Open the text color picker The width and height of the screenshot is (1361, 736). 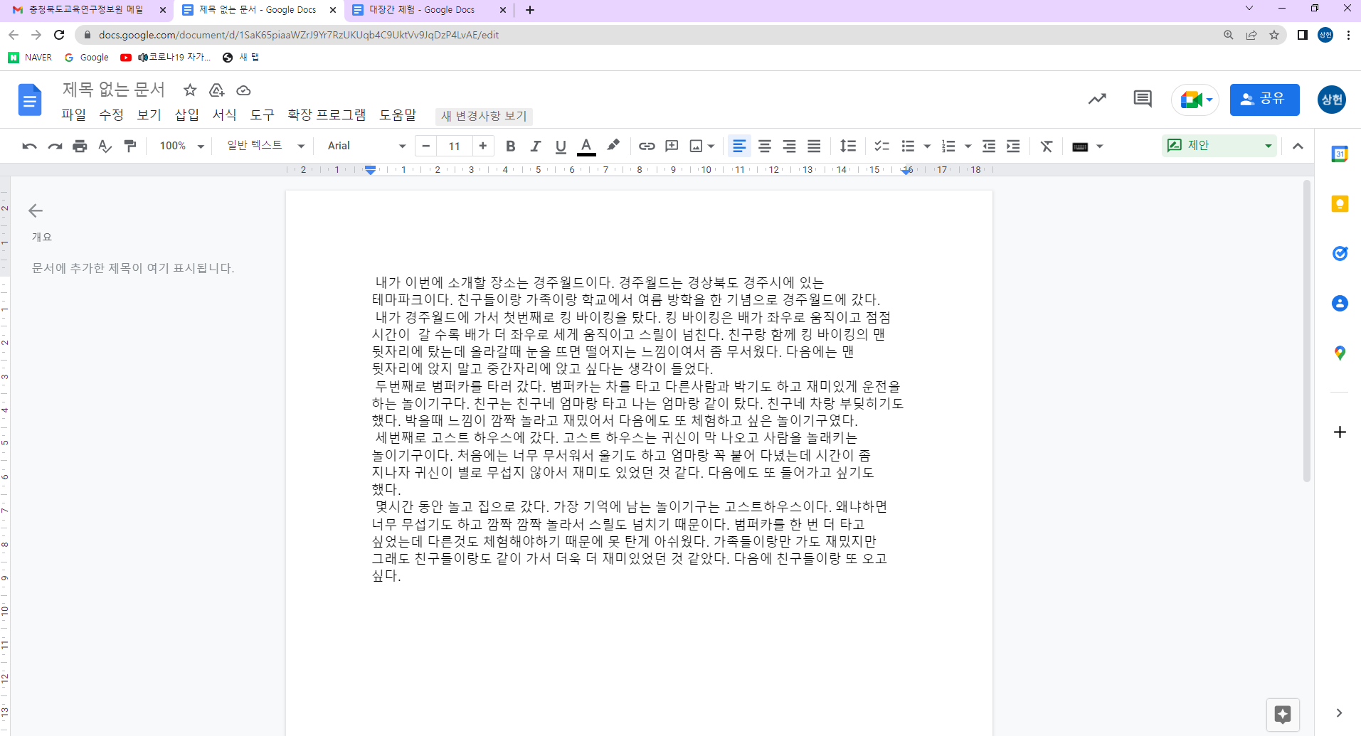click(586, 146)
